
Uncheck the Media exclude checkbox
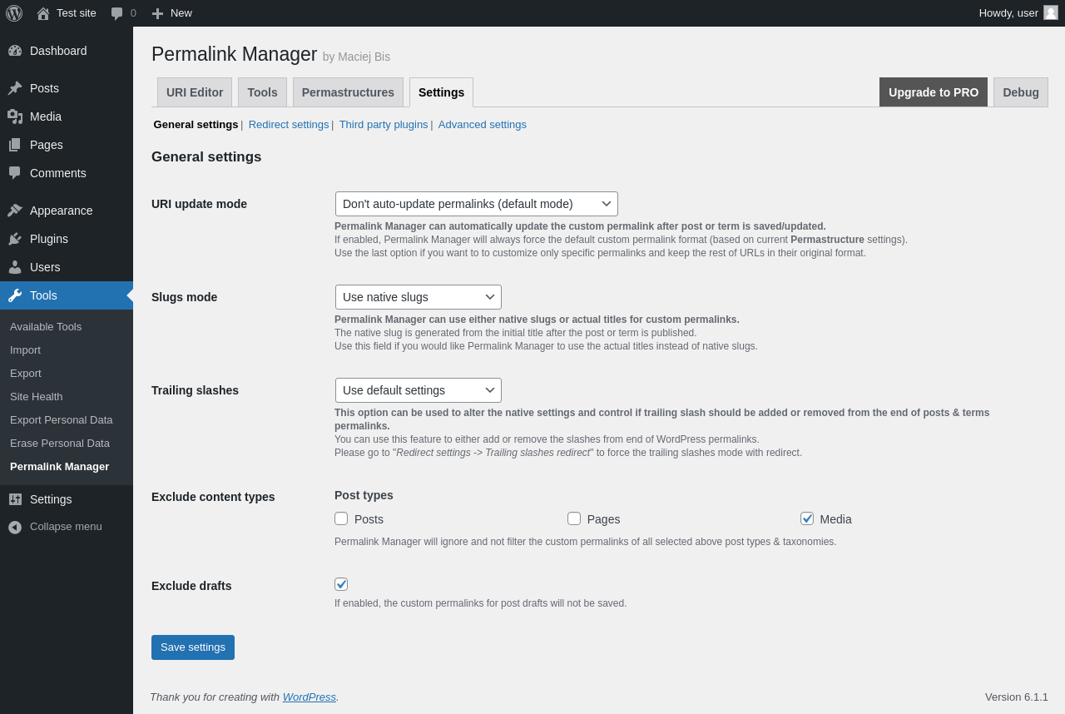(x=807, y=518)
